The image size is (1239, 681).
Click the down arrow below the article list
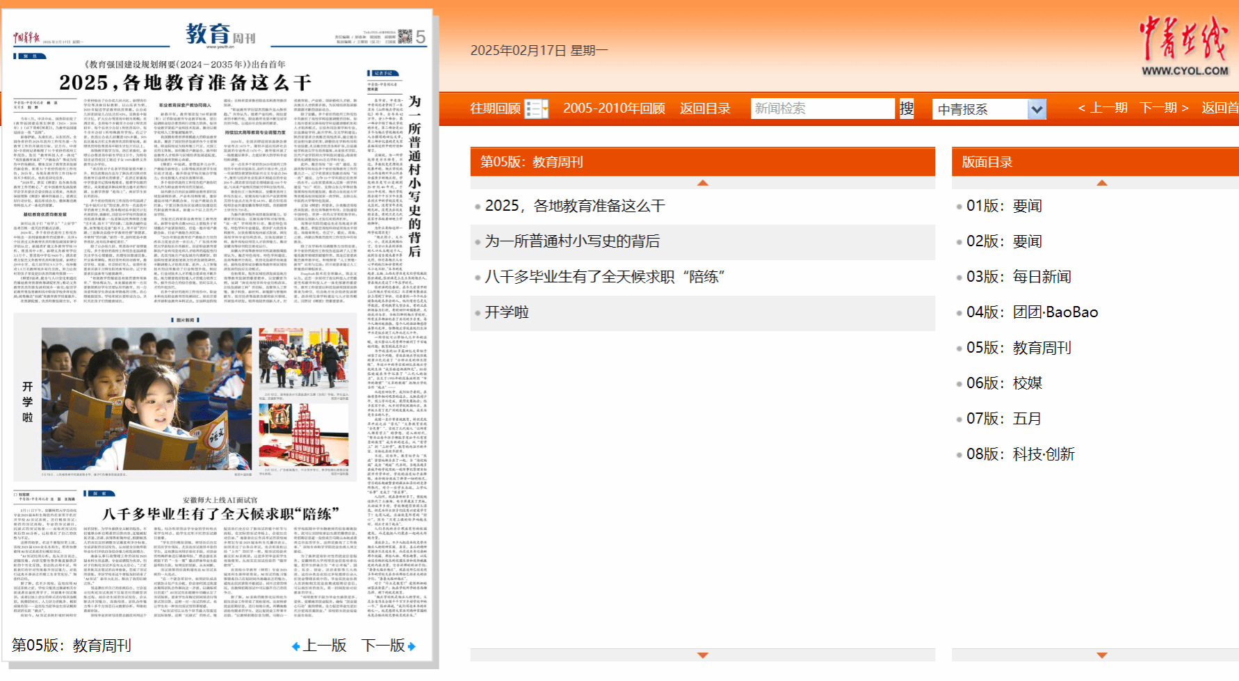pyautogui.click(x=703, y=655)
